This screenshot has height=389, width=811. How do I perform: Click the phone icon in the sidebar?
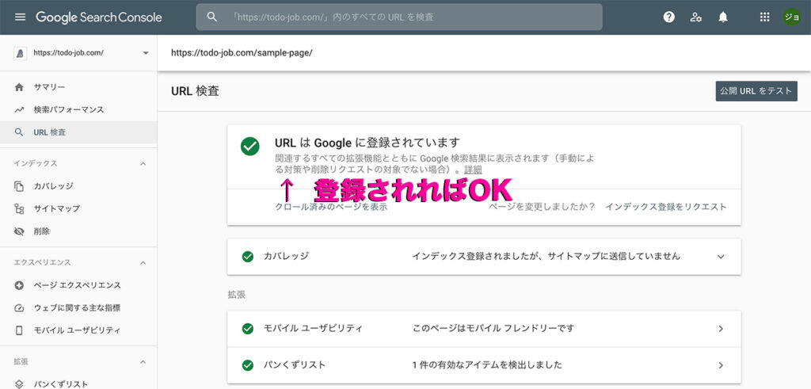(x=19, y=330)
